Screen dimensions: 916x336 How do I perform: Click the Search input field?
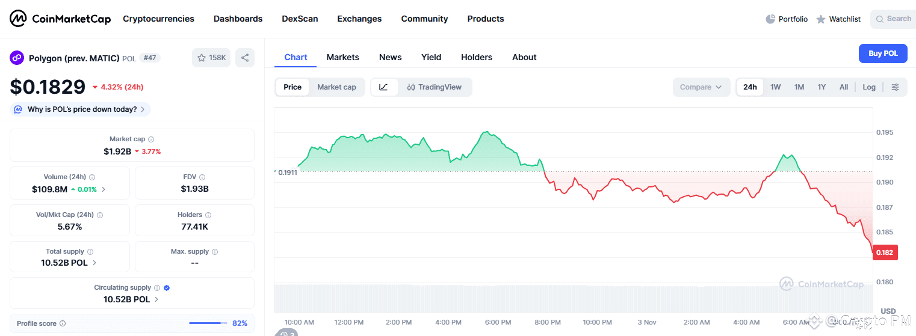pyautogui.click(x=898, y=19)
